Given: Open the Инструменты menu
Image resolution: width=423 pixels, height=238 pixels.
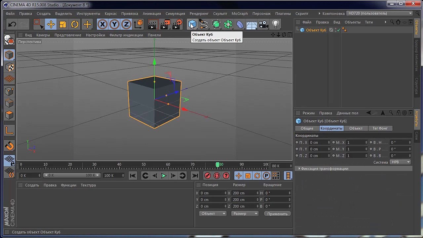Looking at the screenshot, I should coord(88,14).
